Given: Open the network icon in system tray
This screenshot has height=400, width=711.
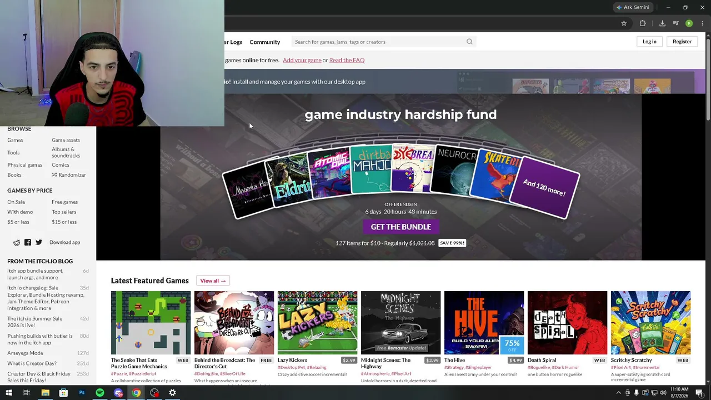Looking at the screenshot, I should [x=654, y=393].
